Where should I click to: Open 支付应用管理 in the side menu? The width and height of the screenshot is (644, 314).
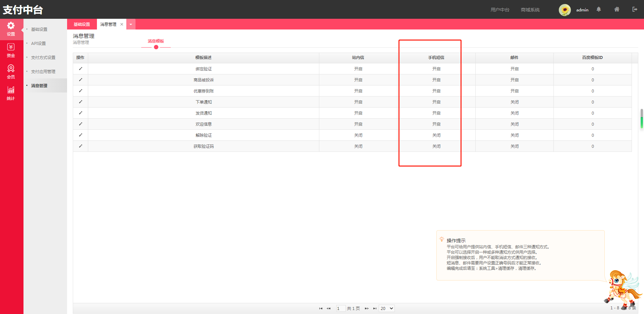coord(43,72)
